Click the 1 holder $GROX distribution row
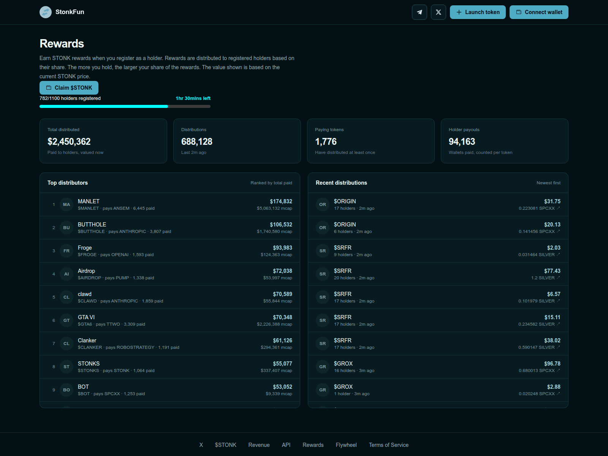 click(x=438, y=390)
